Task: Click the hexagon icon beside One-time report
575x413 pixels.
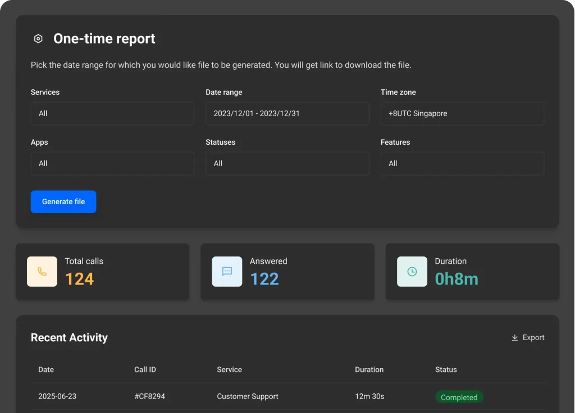Action: [x=38, y=39]
